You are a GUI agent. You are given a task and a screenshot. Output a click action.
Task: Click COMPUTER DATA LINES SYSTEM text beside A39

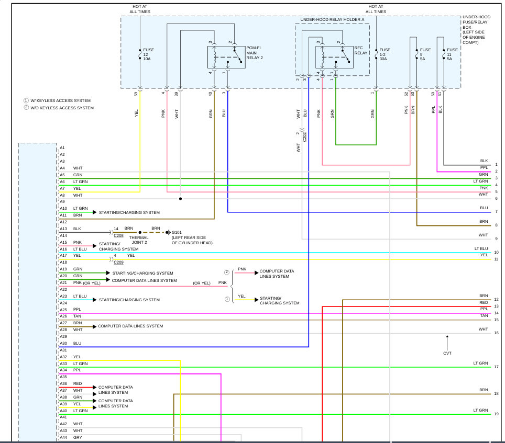[x=116, y=403]
